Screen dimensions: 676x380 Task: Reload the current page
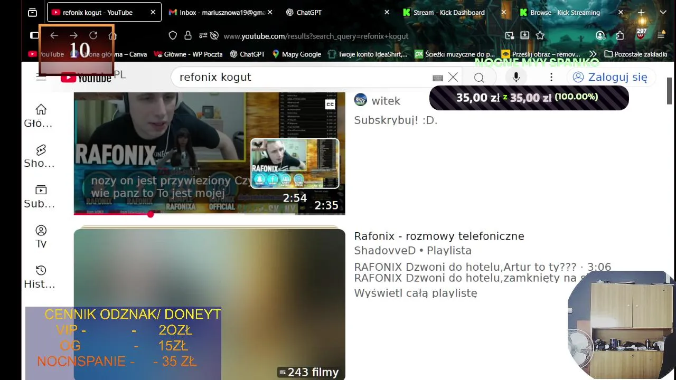coord(93,35)
